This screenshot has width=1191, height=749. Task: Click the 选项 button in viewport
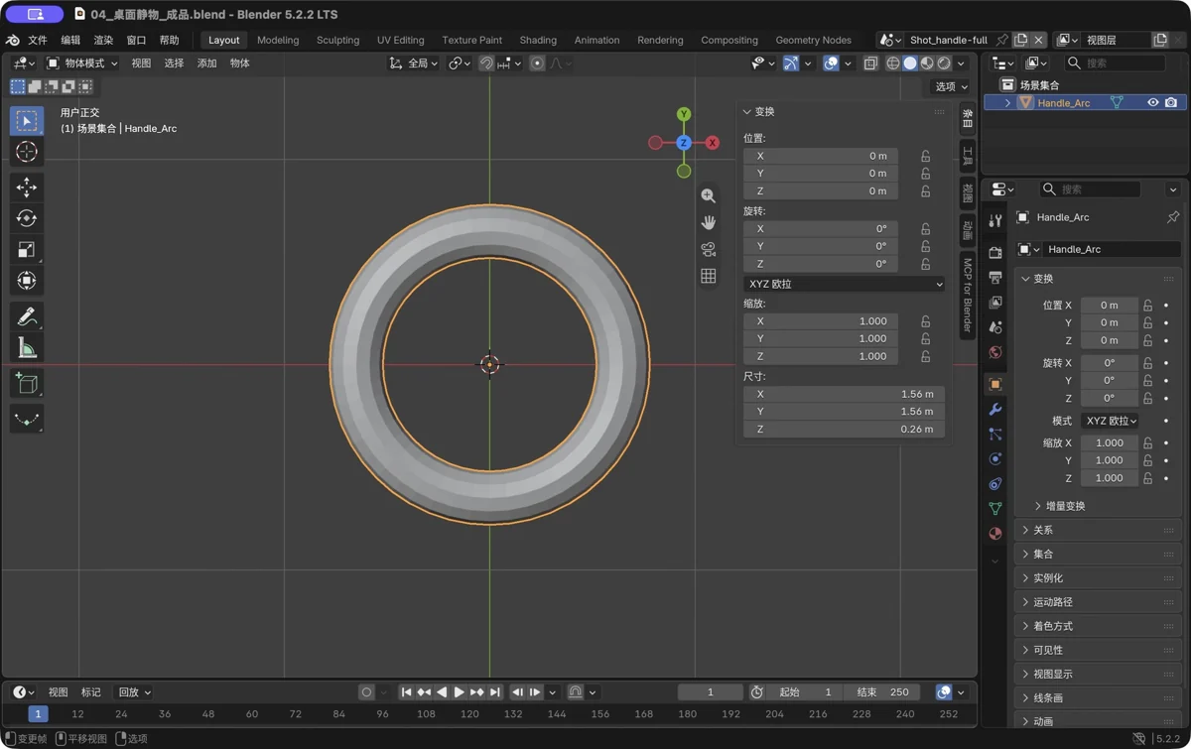951,86
